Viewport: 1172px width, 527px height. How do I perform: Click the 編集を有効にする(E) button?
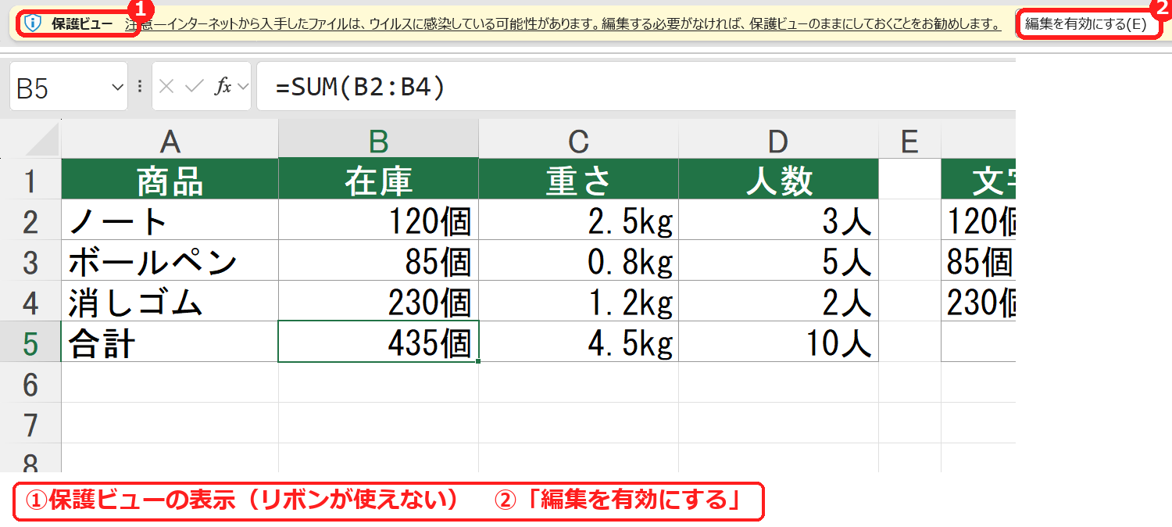coord(1086,23)
